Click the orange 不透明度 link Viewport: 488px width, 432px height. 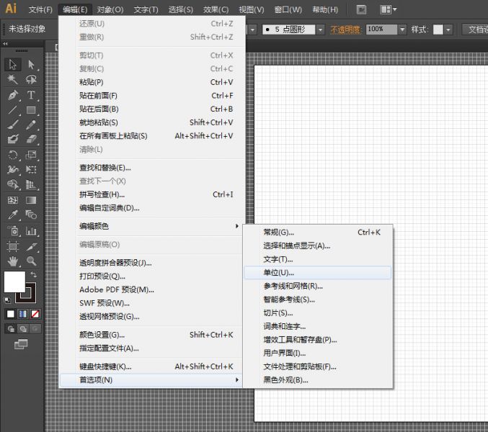point(347,30)
